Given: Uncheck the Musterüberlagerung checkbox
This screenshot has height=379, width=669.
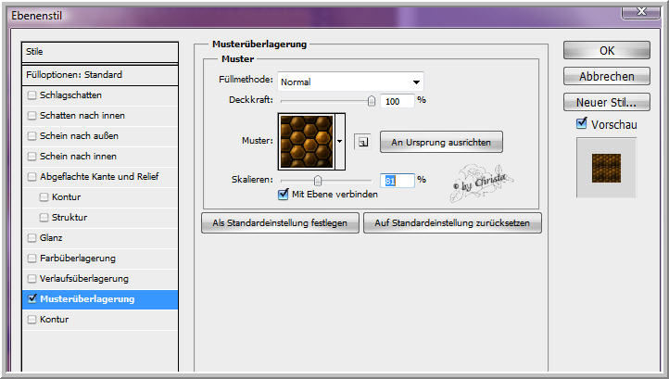Looking at the screenshot, I should tap(32, 298).
